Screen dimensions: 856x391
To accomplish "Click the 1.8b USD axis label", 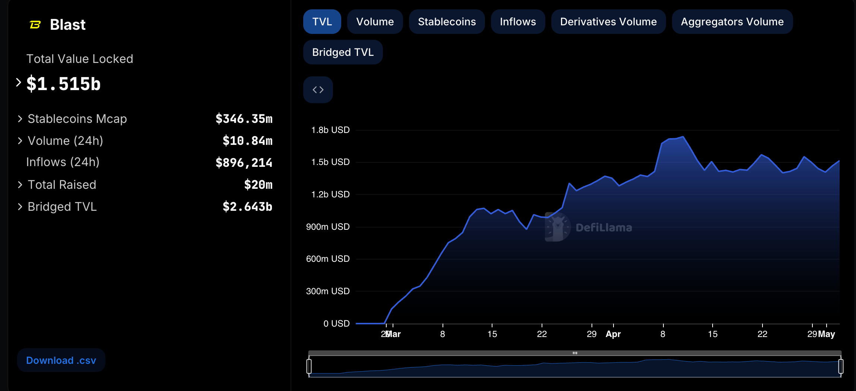I will point(330,130).
